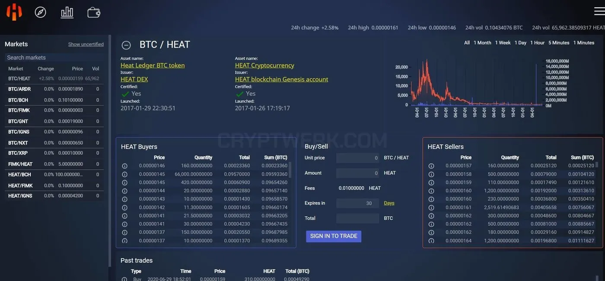Click info icon for sell order at 0.00000158
This screenshot has width=605, height=281.
pos(431,174)
